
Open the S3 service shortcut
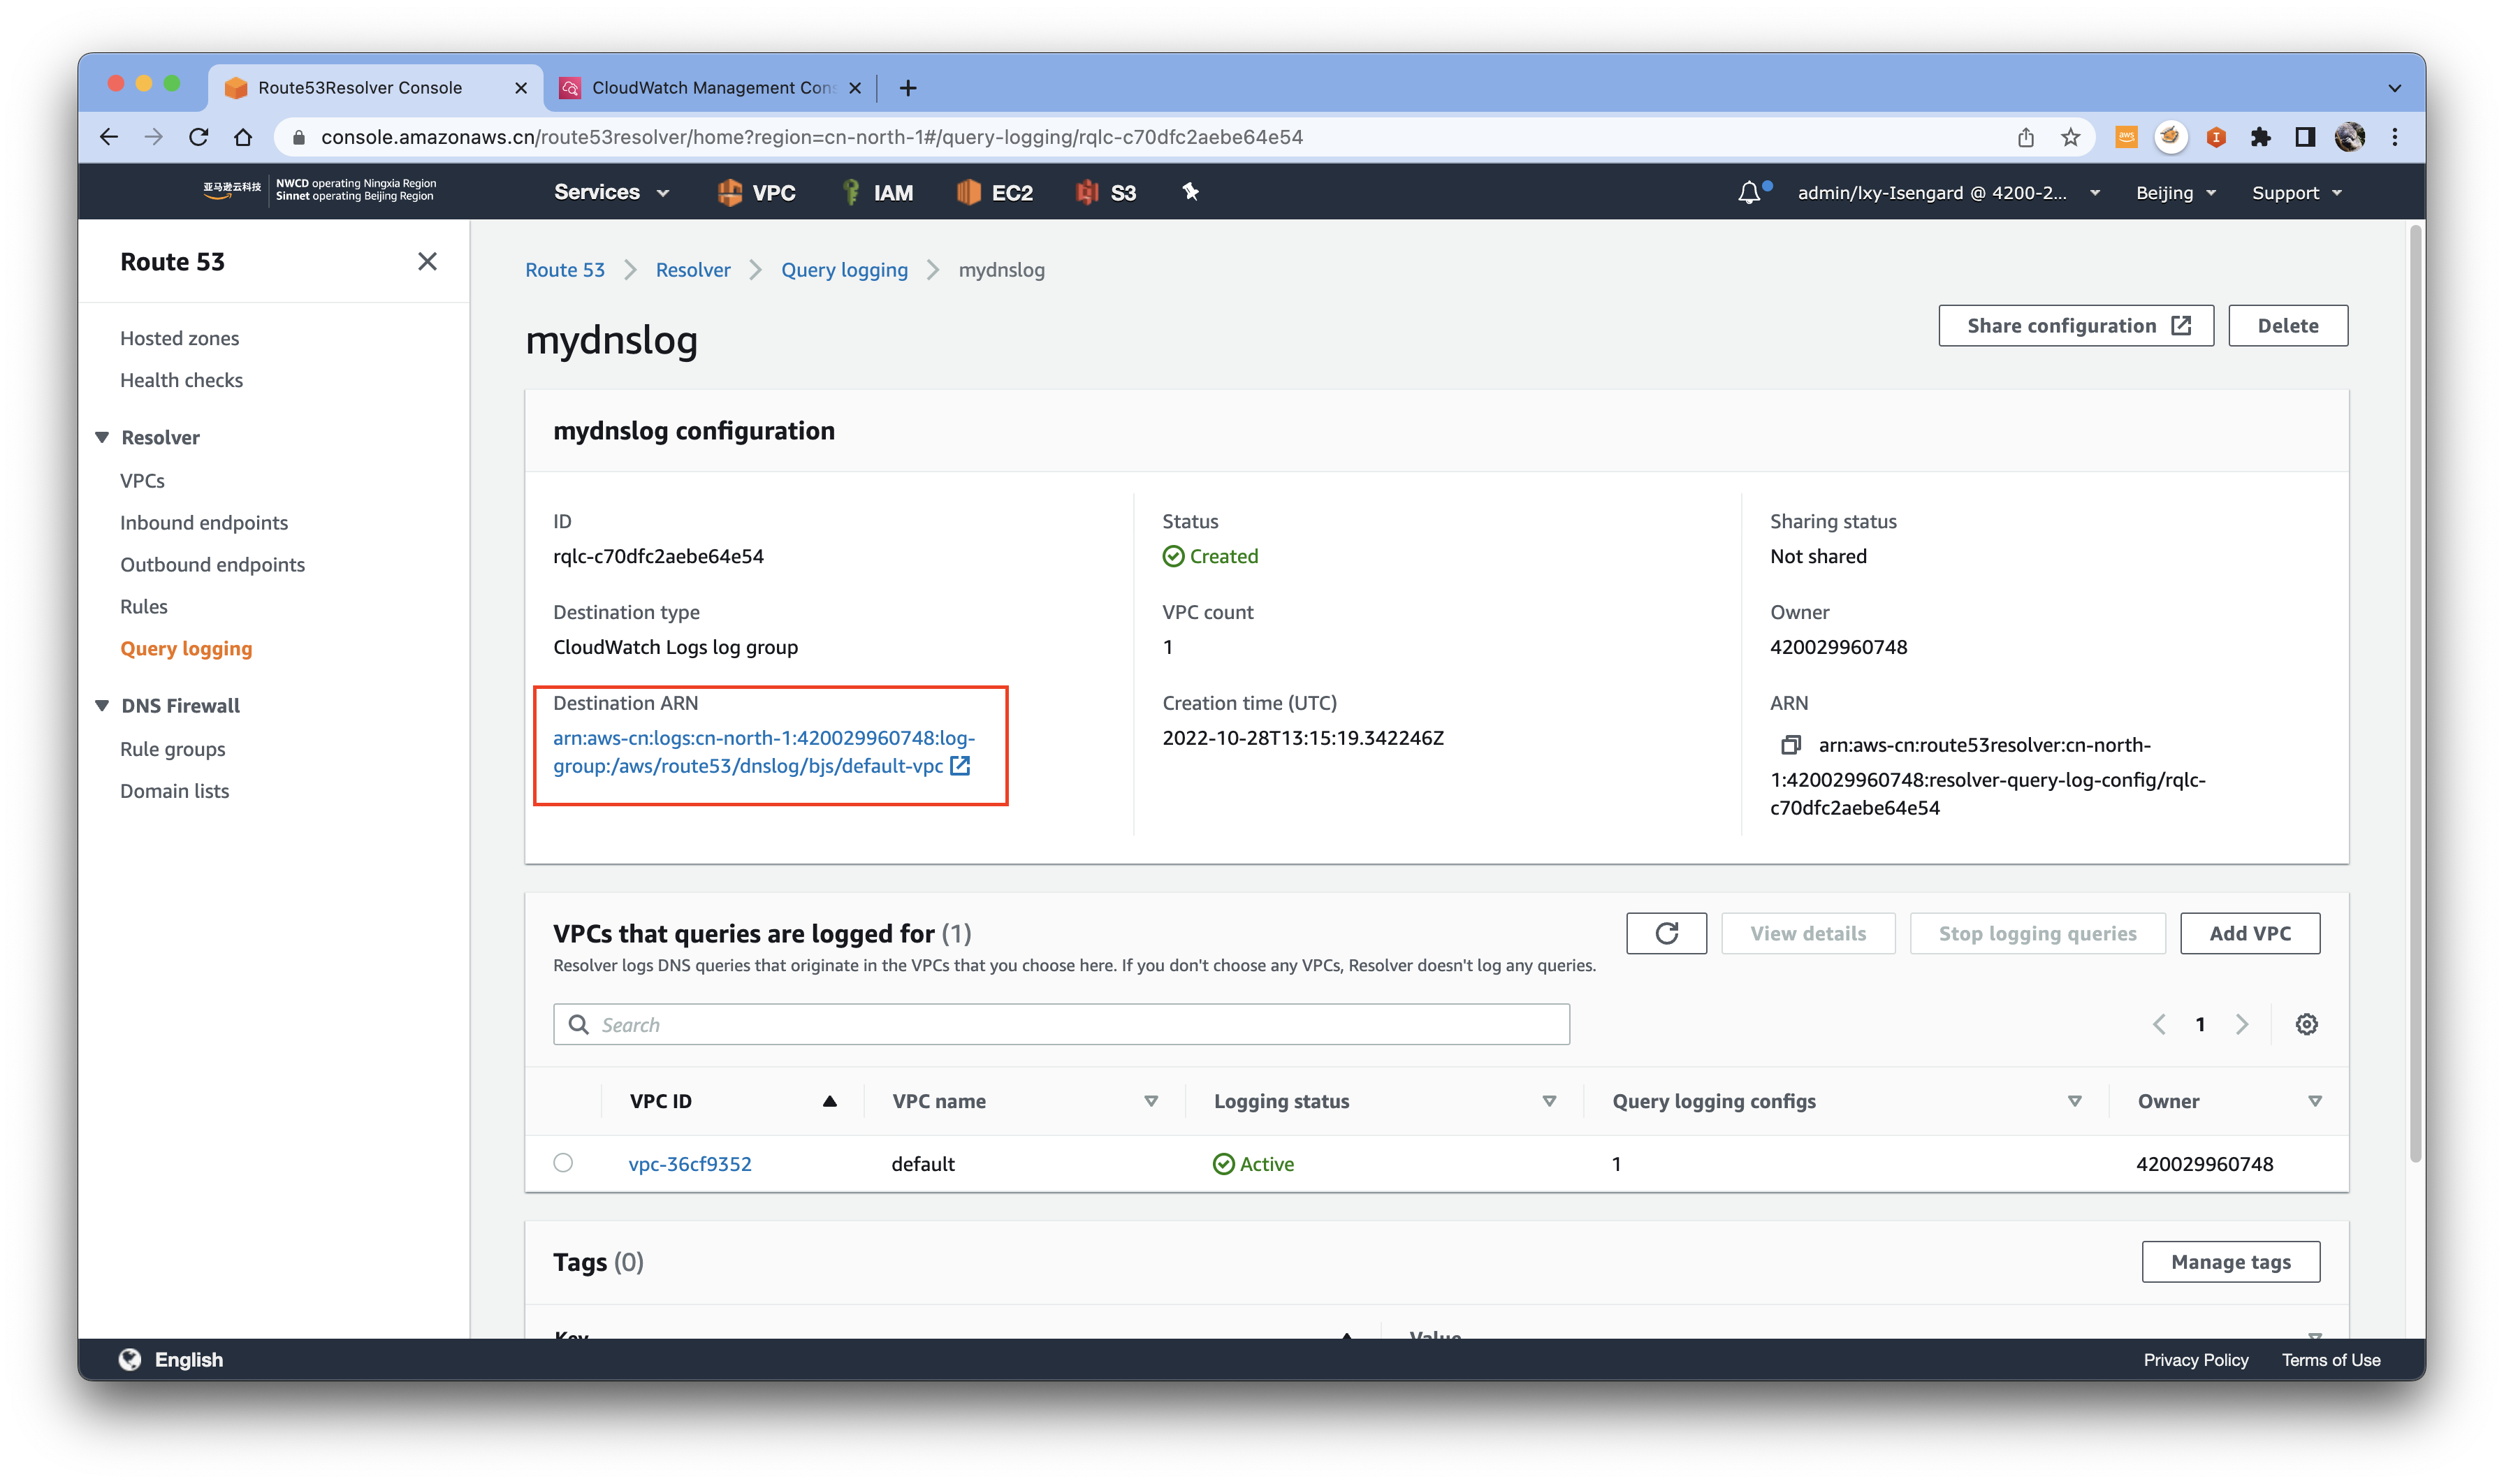click(1106, 192)
